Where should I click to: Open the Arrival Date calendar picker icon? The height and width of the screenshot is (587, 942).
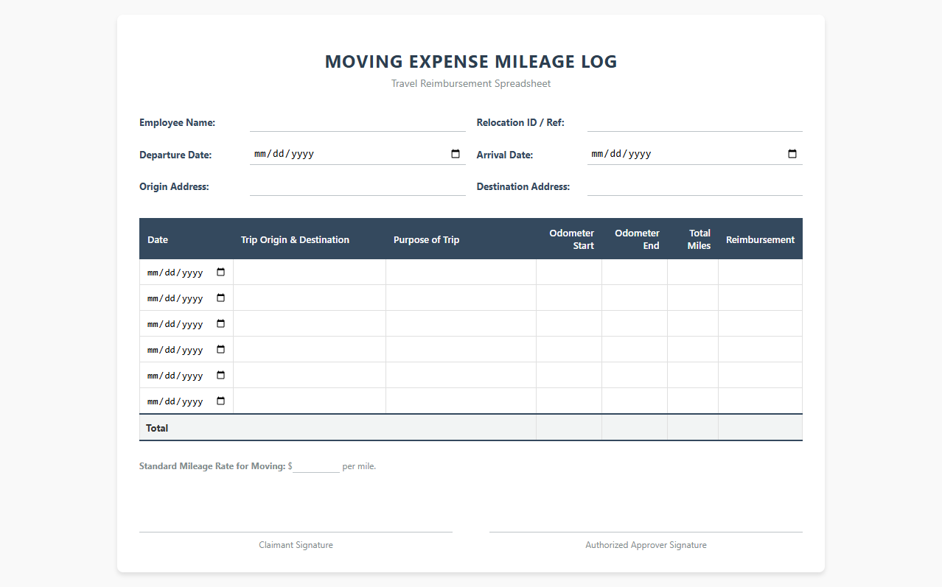(792, 154)
